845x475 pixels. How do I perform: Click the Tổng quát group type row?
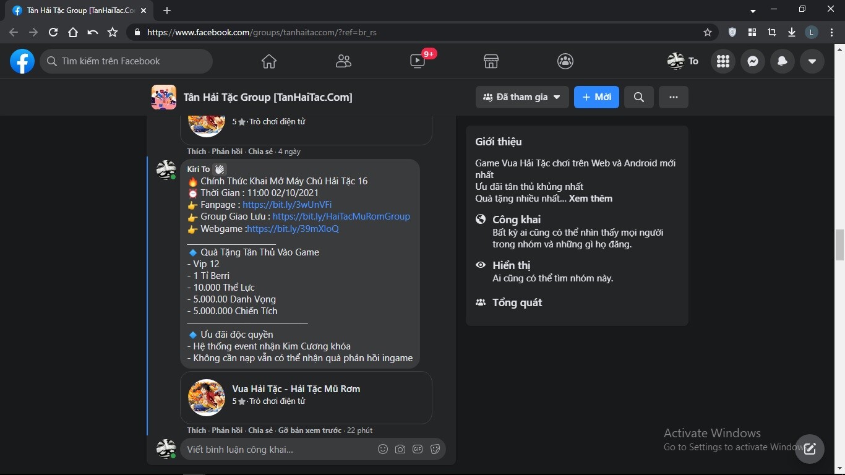click(x=517, y=302)
